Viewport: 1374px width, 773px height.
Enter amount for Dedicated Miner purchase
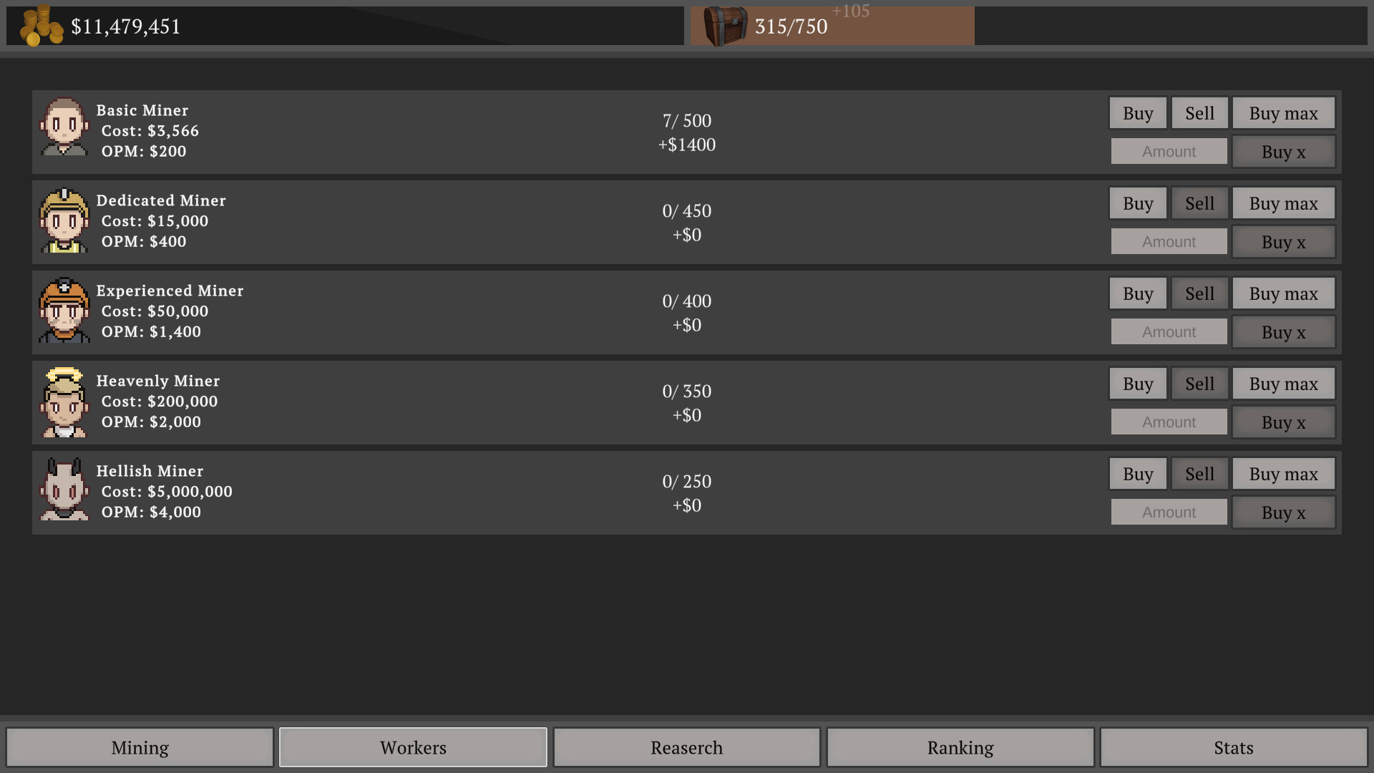1169,240
